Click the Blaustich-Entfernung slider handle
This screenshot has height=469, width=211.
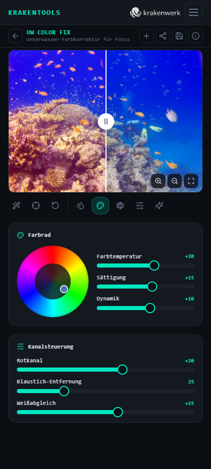[64, 391]
